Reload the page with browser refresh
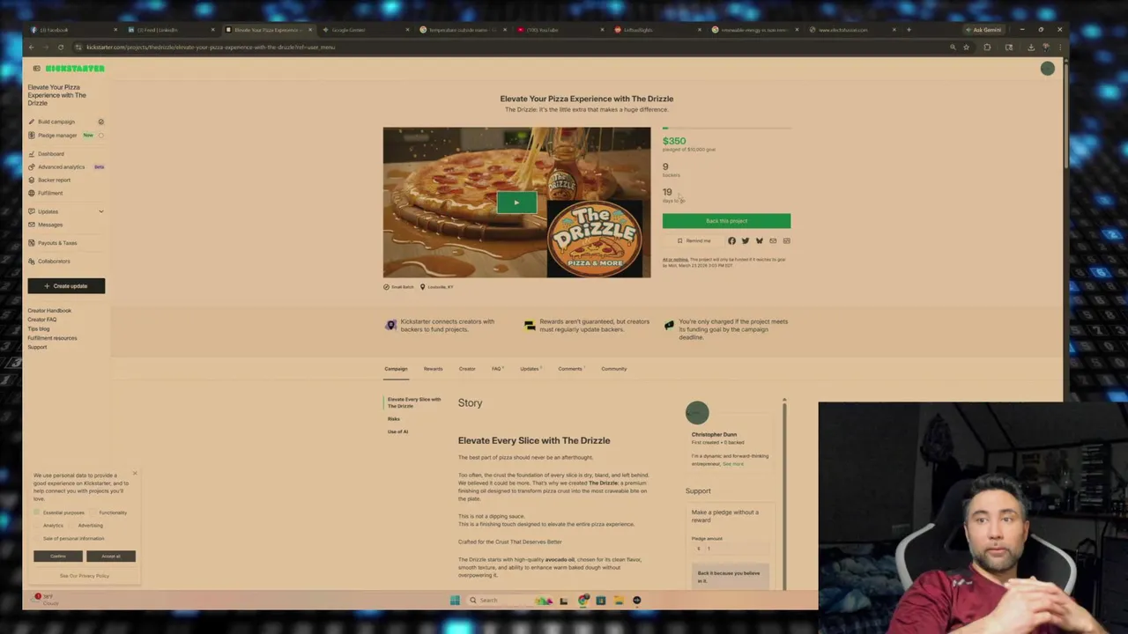The image size is (1128, 634). (61, 47)
